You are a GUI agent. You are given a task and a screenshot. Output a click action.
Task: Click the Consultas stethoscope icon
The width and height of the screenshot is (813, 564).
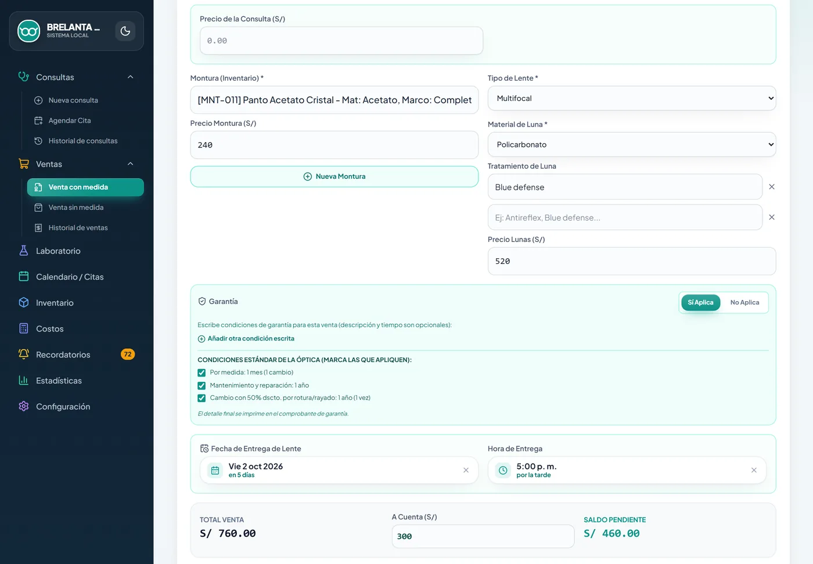24,77
